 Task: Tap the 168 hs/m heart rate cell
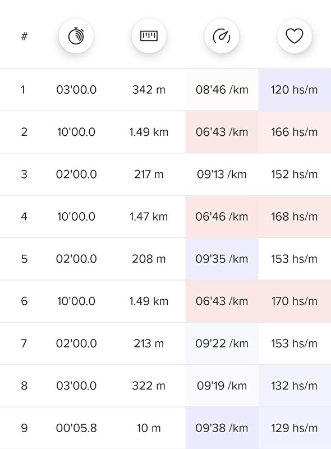(x=295, y=217)
